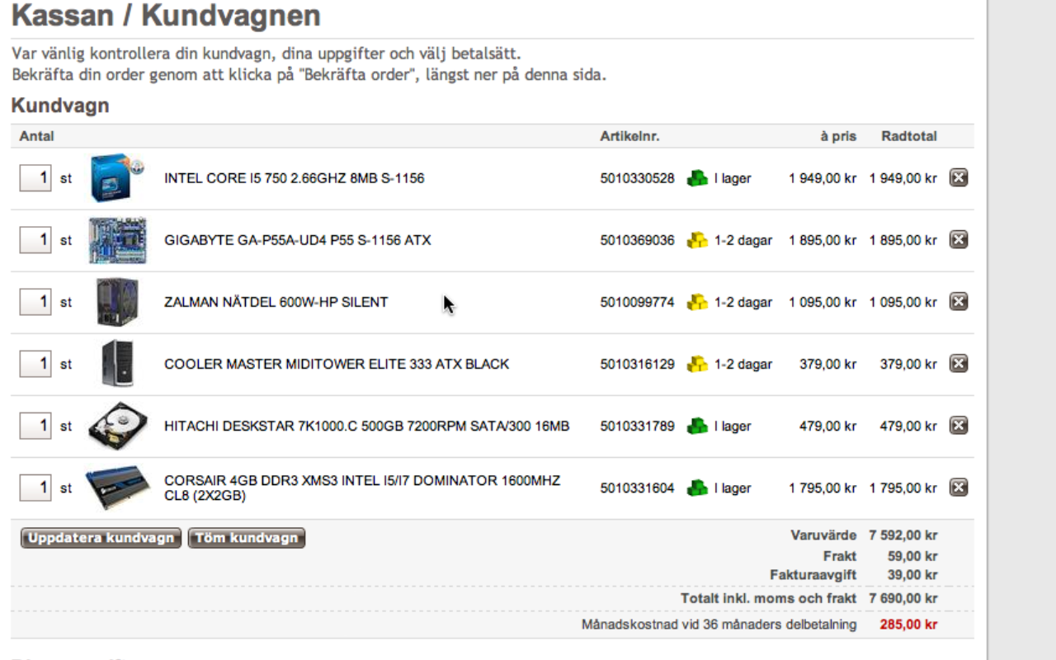Screen dimensions: 1056x660
Task: Empty cart with Töm kundvagn button
Action: coord(247,538)
